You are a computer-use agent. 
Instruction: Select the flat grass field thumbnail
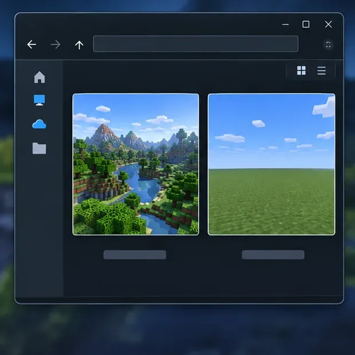pyautogui.click(x=271, y=164)
